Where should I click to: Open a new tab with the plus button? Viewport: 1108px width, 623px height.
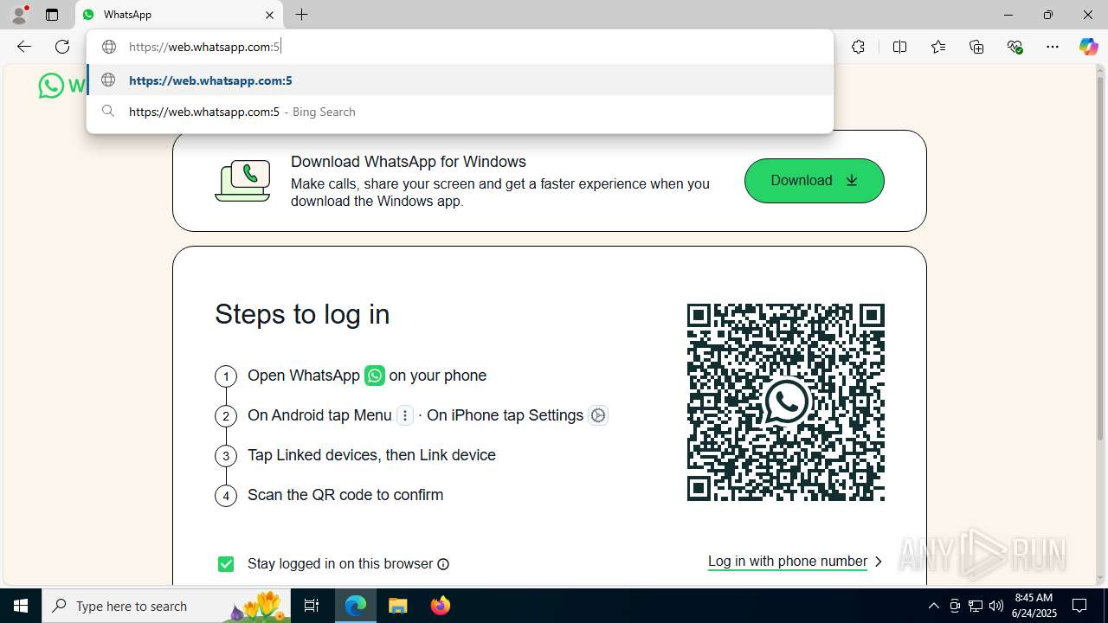(x=301, y=15)
